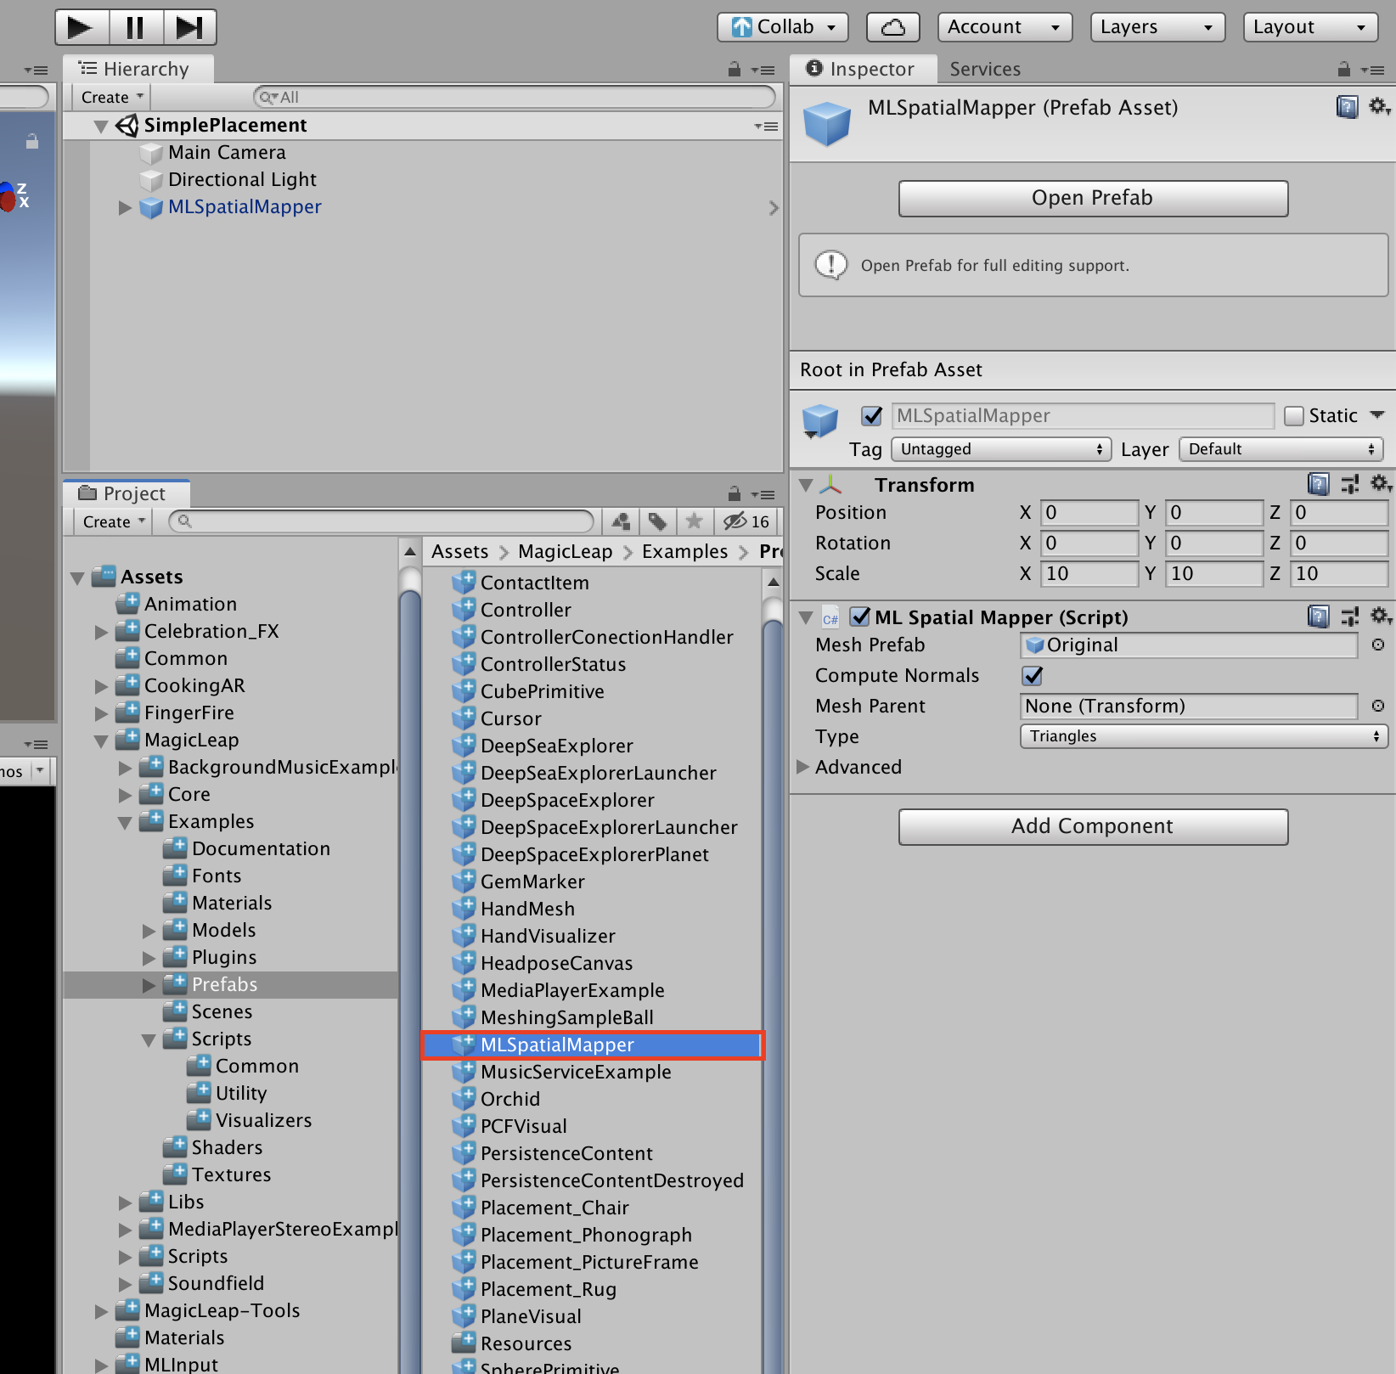
Task: Collapse the Transform component
Action: coord(806,486)
